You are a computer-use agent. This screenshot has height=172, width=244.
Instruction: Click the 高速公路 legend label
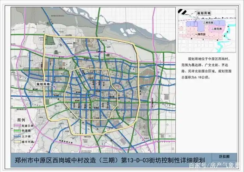click(28, 126)
